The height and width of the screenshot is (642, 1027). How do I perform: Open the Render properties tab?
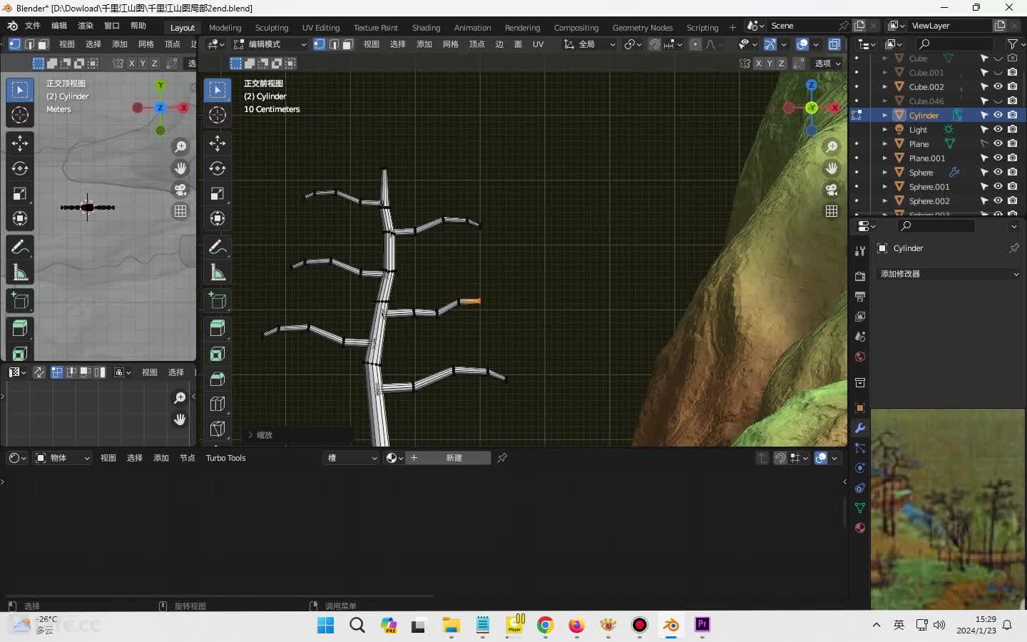860,276
